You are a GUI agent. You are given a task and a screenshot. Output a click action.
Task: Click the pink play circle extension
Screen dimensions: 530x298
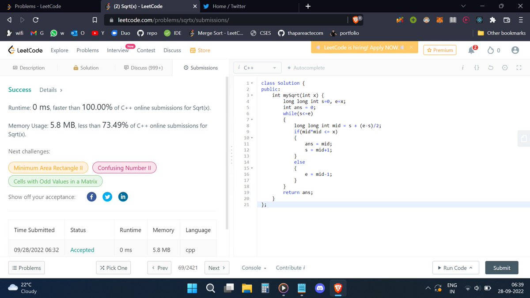466,20
